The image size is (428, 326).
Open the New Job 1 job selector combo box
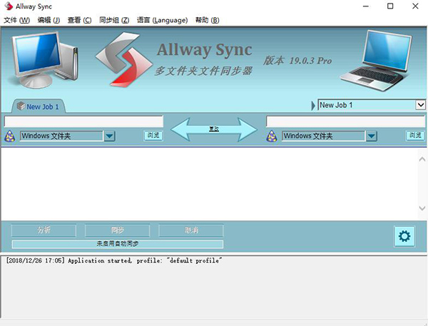pos(372,105)
